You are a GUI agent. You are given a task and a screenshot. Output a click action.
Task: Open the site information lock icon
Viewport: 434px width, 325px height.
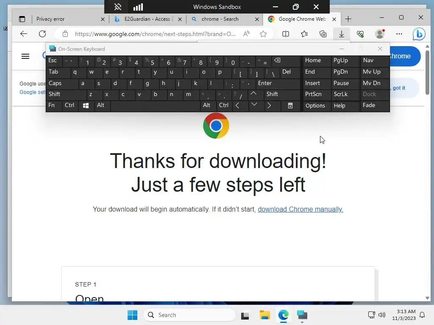coord(65,34)
